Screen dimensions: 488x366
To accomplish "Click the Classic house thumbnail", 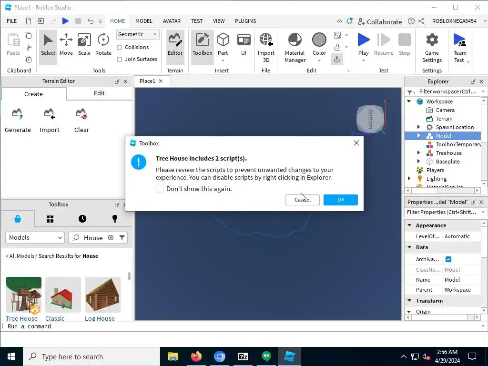I will pos(63,295).
